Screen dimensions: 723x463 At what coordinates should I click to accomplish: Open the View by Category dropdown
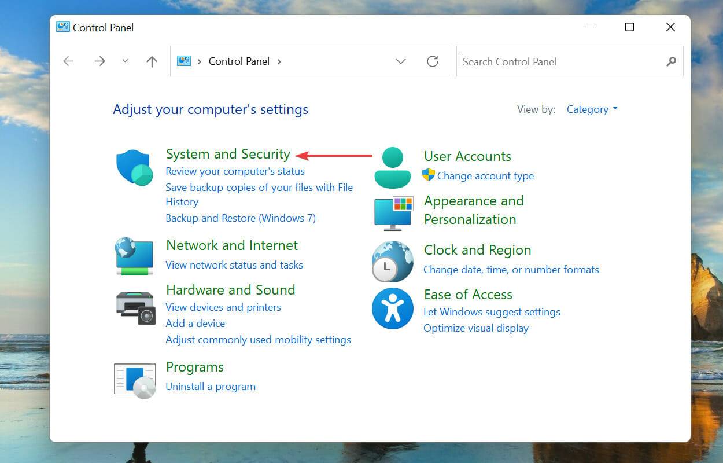(x=591, y=109)
